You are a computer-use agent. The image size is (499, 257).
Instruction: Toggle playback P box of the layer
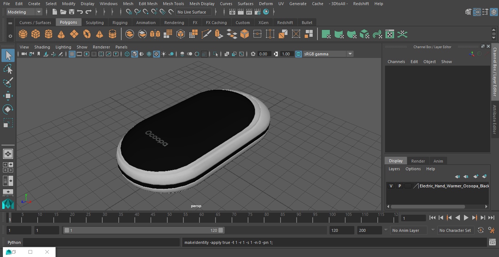(399, 186)
